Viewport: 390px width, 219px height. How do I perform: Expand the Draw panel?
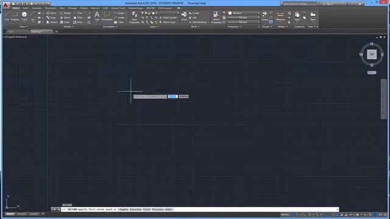(24, 27)
